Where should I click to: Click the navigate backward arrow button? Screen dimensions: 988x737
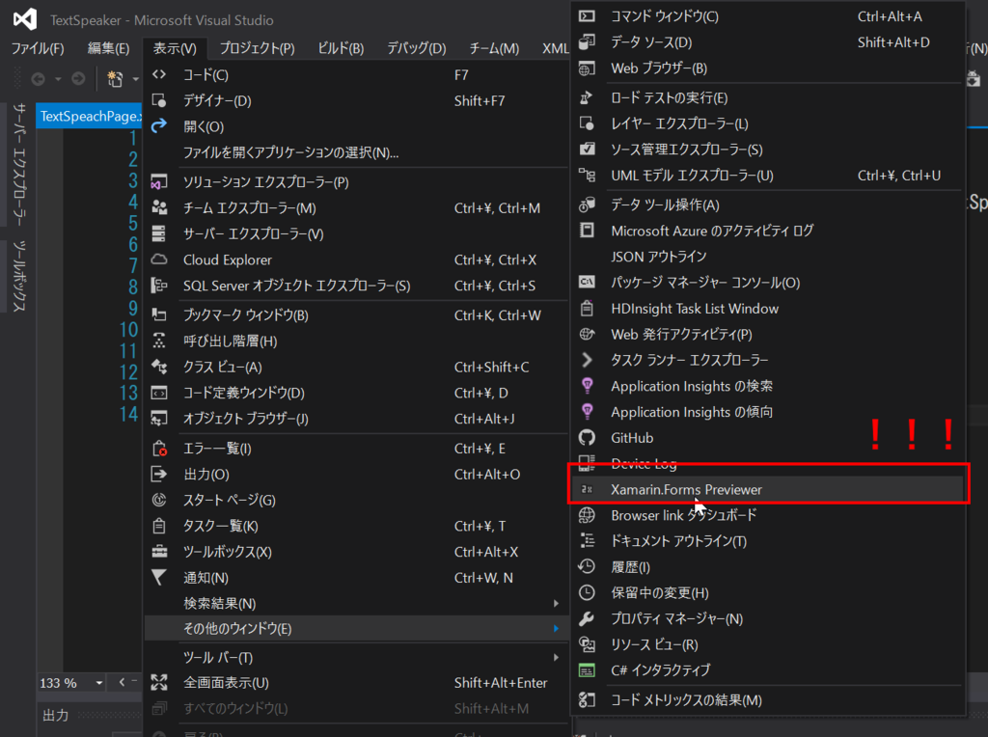click(37, 79)
